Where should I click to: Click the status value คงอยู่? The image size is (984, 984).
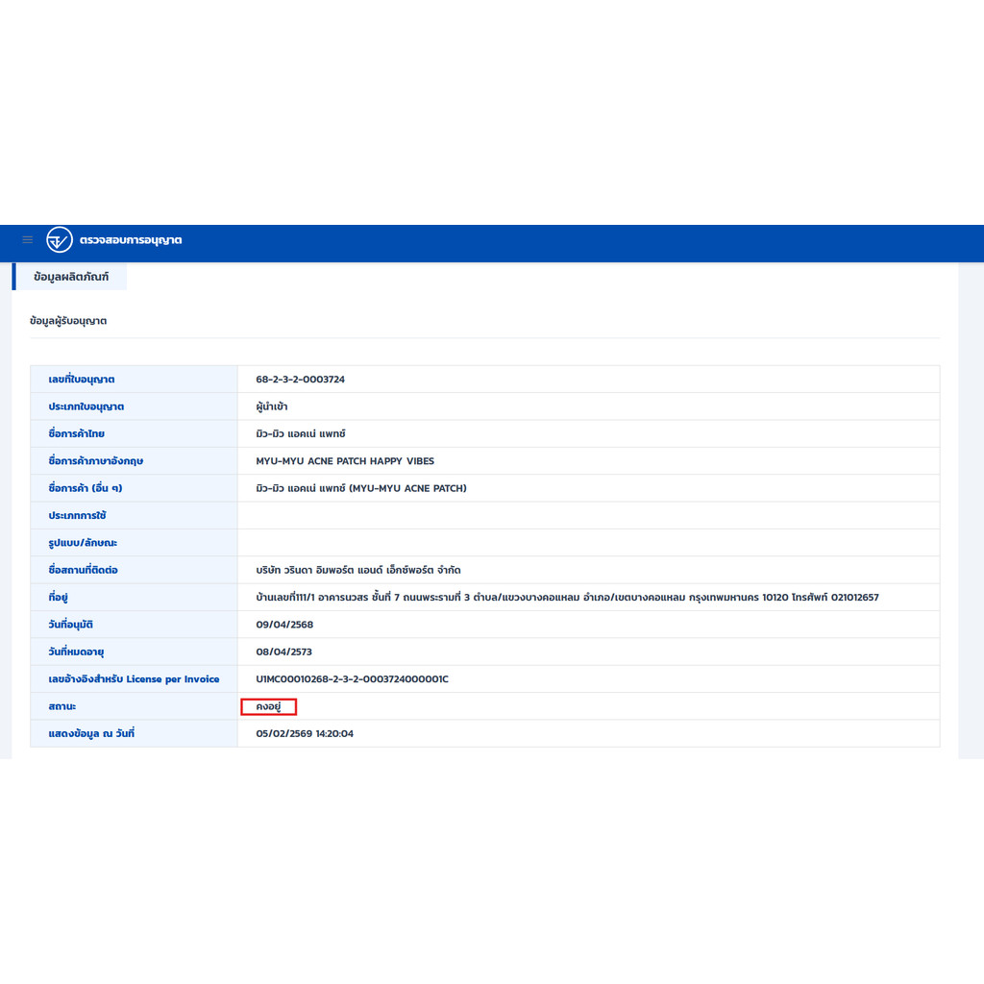[x=268, y=706]
